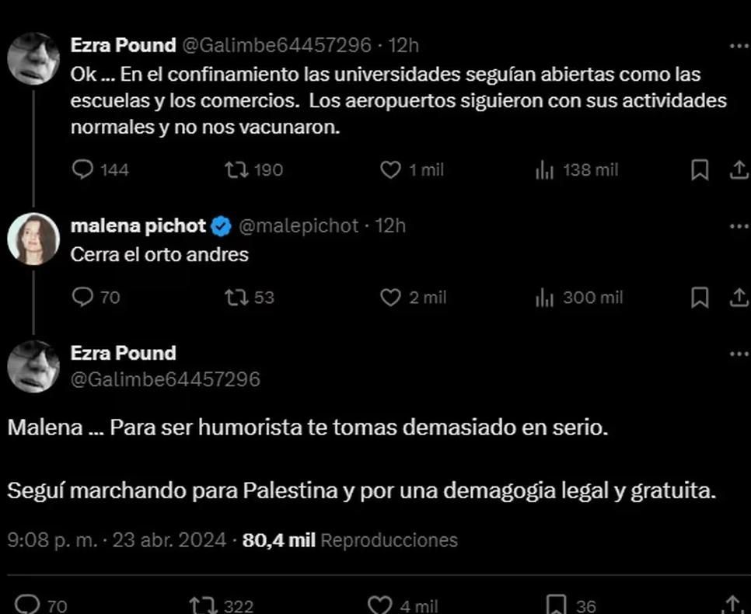Open the 9:08 p. m. timestamp link
Image resolution: width=751 pixels, height=614 pixels.
(117, 540)
